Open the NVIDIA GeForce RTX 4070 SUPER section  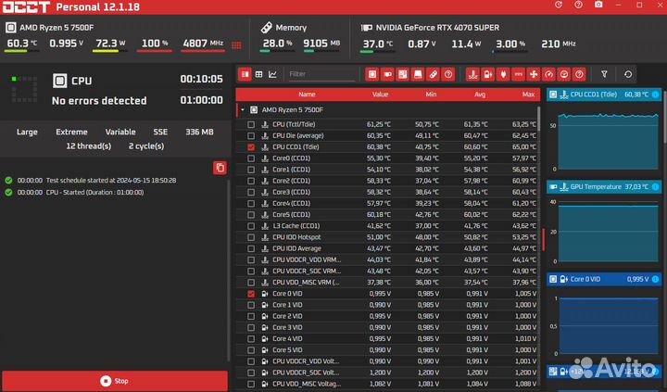[x=440, y=28]
